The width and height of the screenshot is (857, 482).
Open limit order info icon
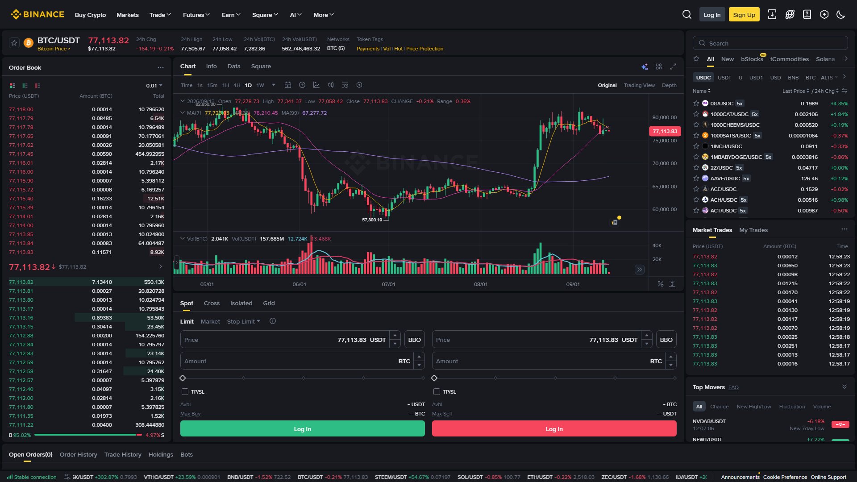tap(273, 321)
